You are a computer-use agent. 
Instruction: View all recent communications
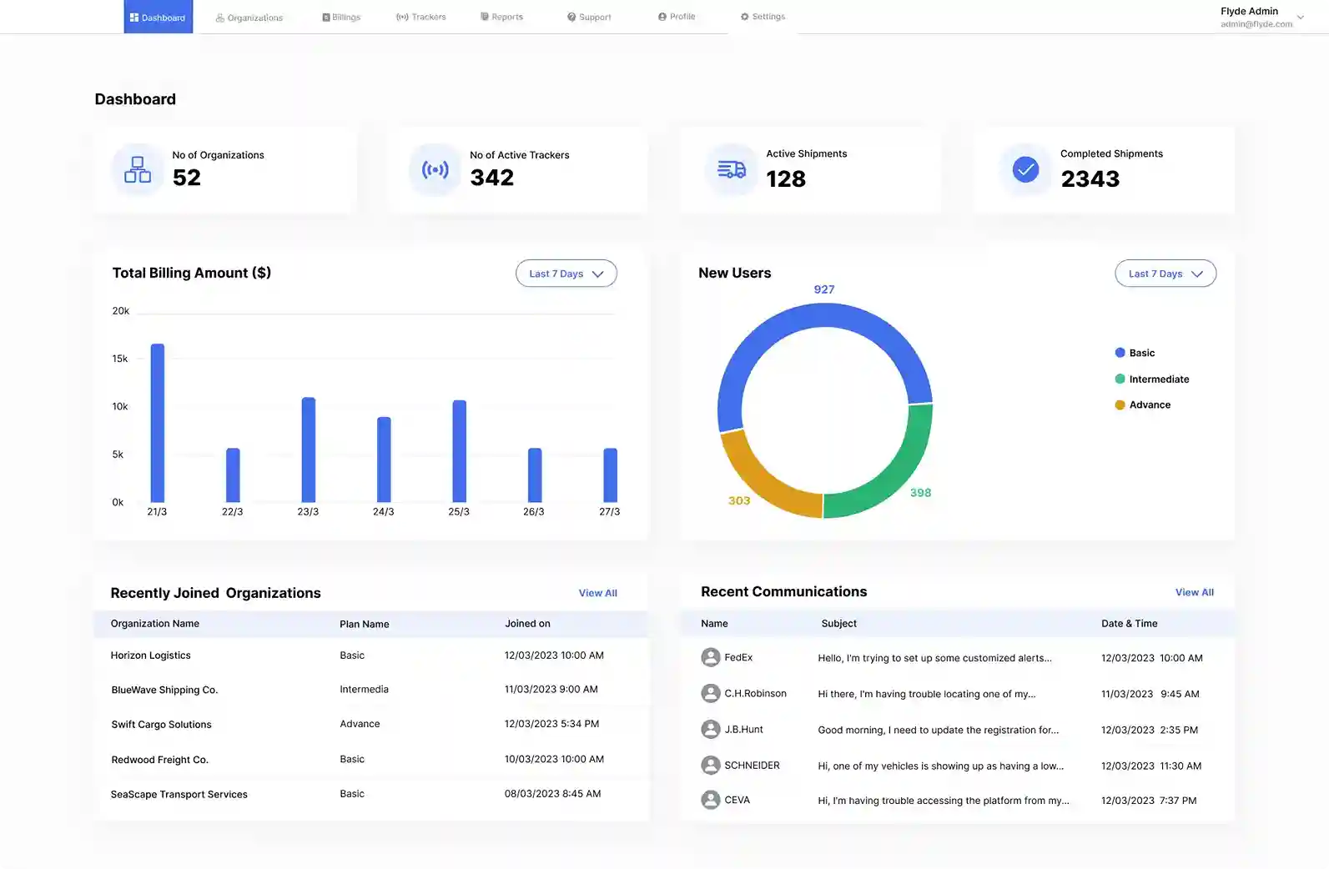pyautogui.click(x=1194, y=592)
